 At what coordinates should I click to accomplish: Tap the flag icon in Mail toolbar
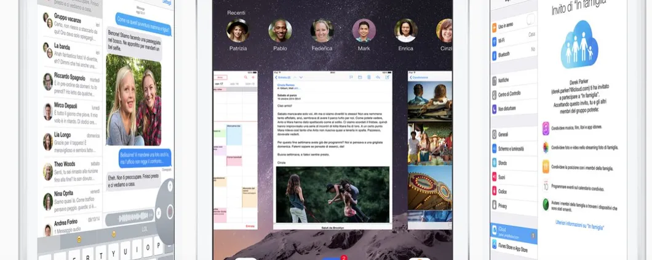[351, 77]
